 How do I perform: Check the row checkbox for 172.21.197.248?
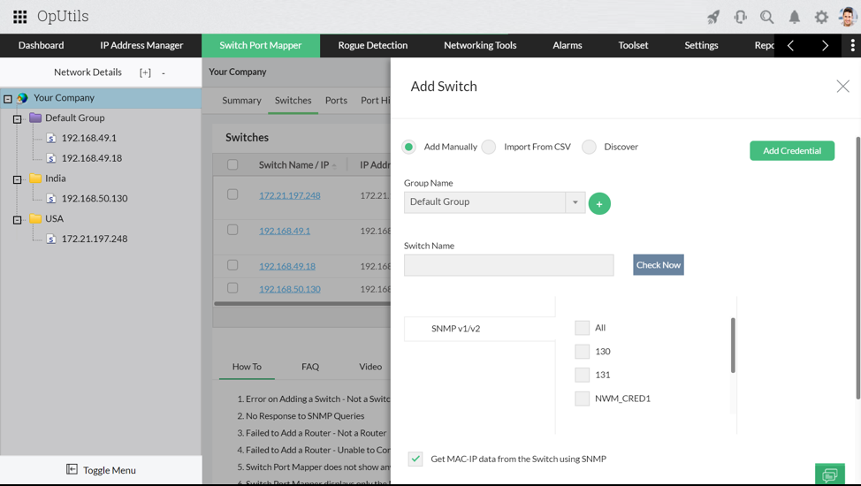[x=232, y=194]
